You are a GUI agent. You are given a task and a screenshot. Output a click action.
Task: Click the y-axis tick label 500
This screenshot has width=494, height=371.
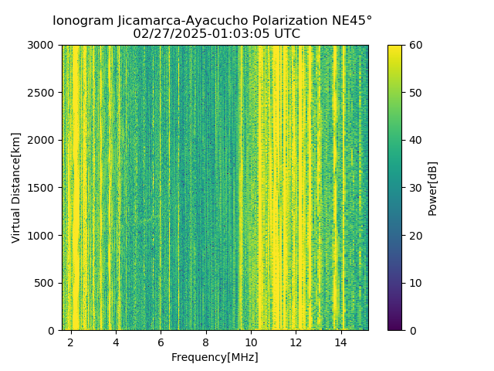pyautogui.click(x=44, y=283)
